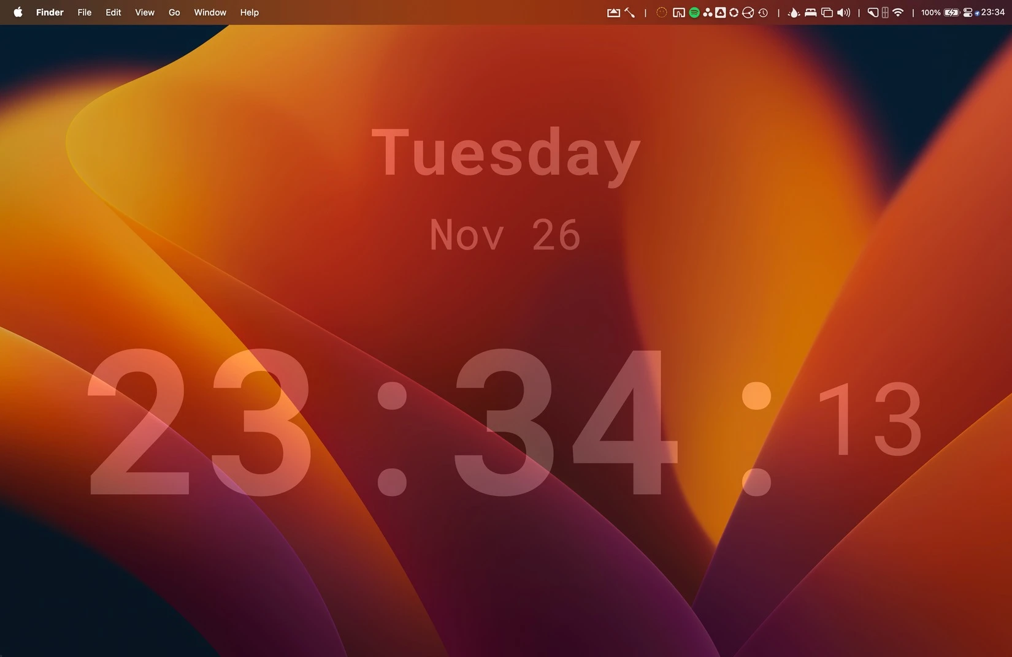The width and height of the screenshot is (1012, 657).
Task: Open the Help menu
Action: (x=249, y=12)
